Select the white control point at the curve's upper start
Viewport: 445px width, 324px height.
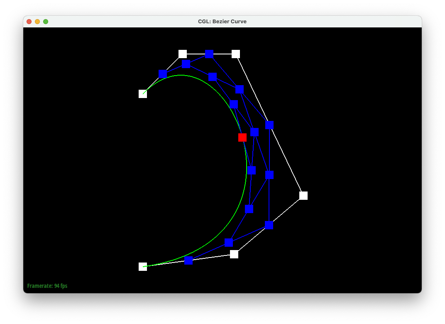tap(143, 94)
